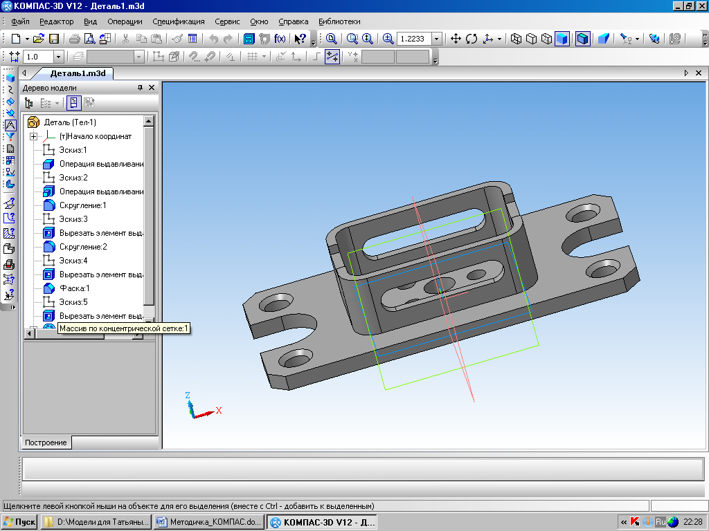The height and width of the screenshot is (531, 709).
Task: Switch to thin hidden lines display
Action: pos(547,39)
